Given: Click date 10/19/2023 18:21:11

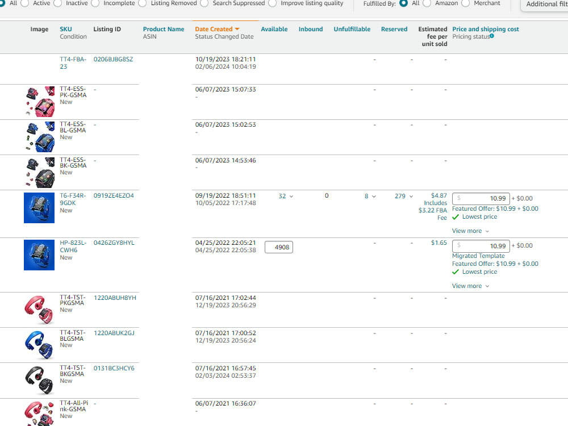Looking at the screenshot, I should [225, 59].
